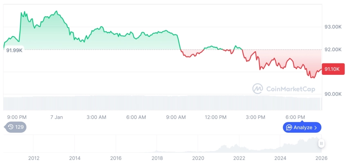This screenshot has height=163, width=351.
Task: Click the 93.00K price axis label
Action: point(333,27)
